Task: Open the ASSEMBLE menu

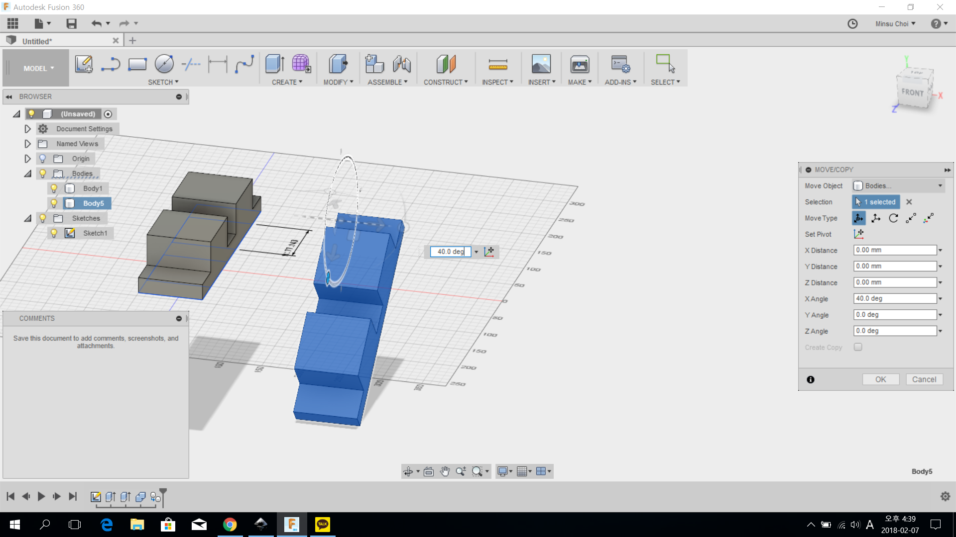Action: pyautogui.click(x=387, y=82)
